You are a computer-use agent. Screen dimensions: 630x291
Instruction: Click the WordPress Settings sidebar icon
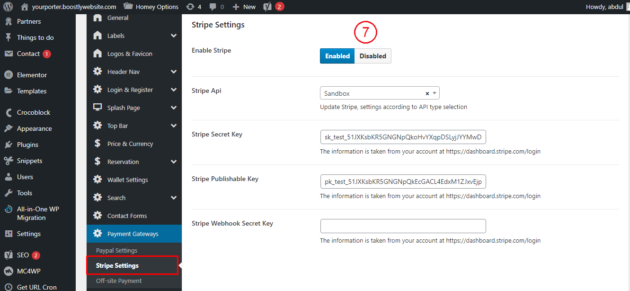[9, 234]
